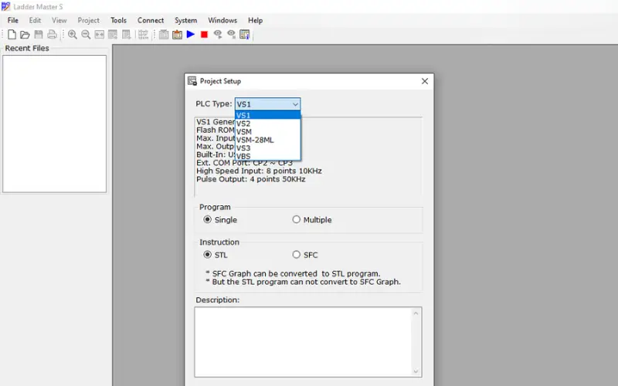Pick VSM-28ML from the PLC Type list
Viewport: 618px width, 386px height.
point(267,140)
